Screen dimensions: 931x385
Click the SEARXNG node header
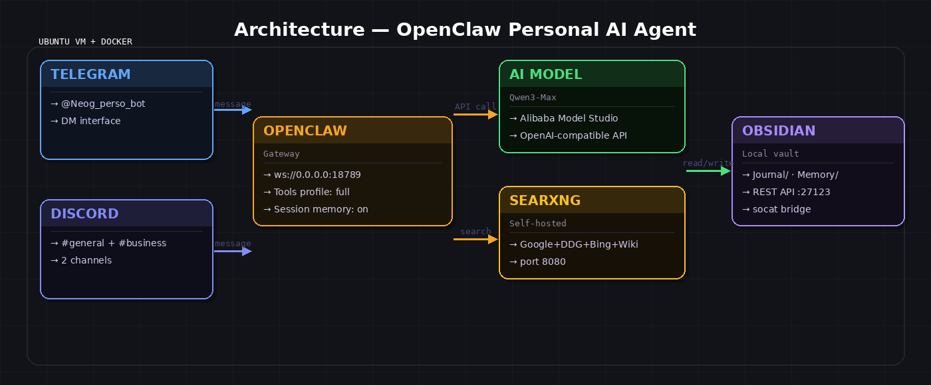click(543, 200)
